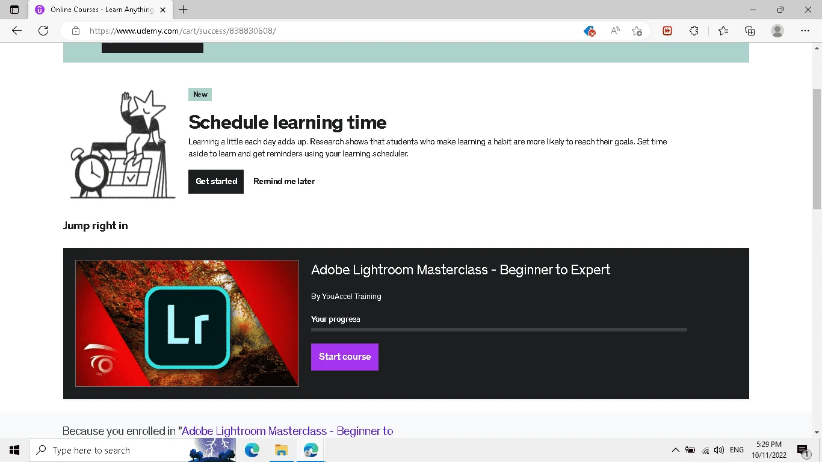Click the Udemy URL in the address bar
This screenshot has height=462, width=822.
[183, 31]
